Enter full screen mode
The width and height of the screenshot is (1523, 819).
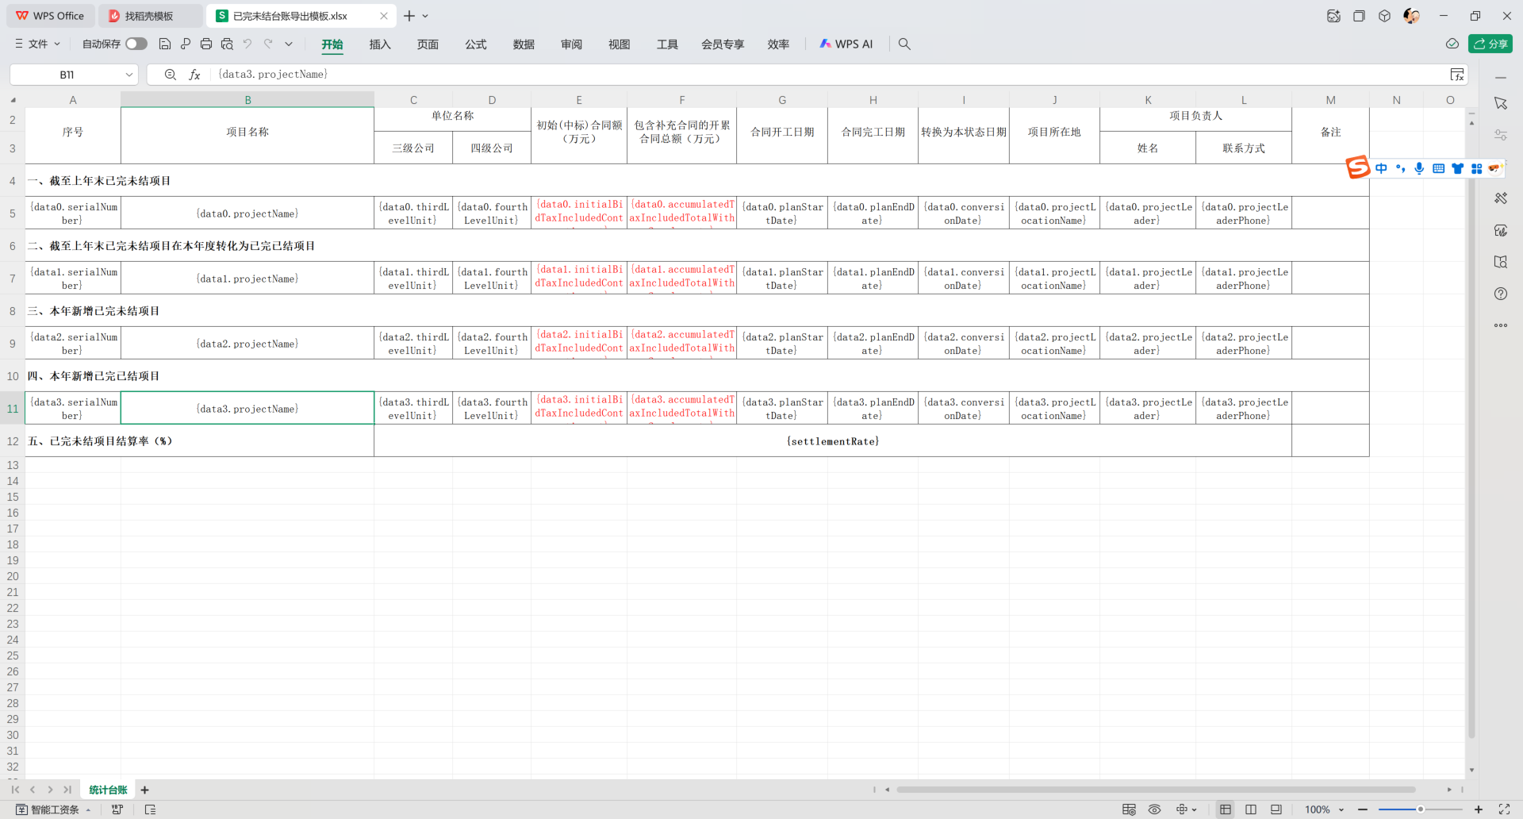pos(1504,809)
